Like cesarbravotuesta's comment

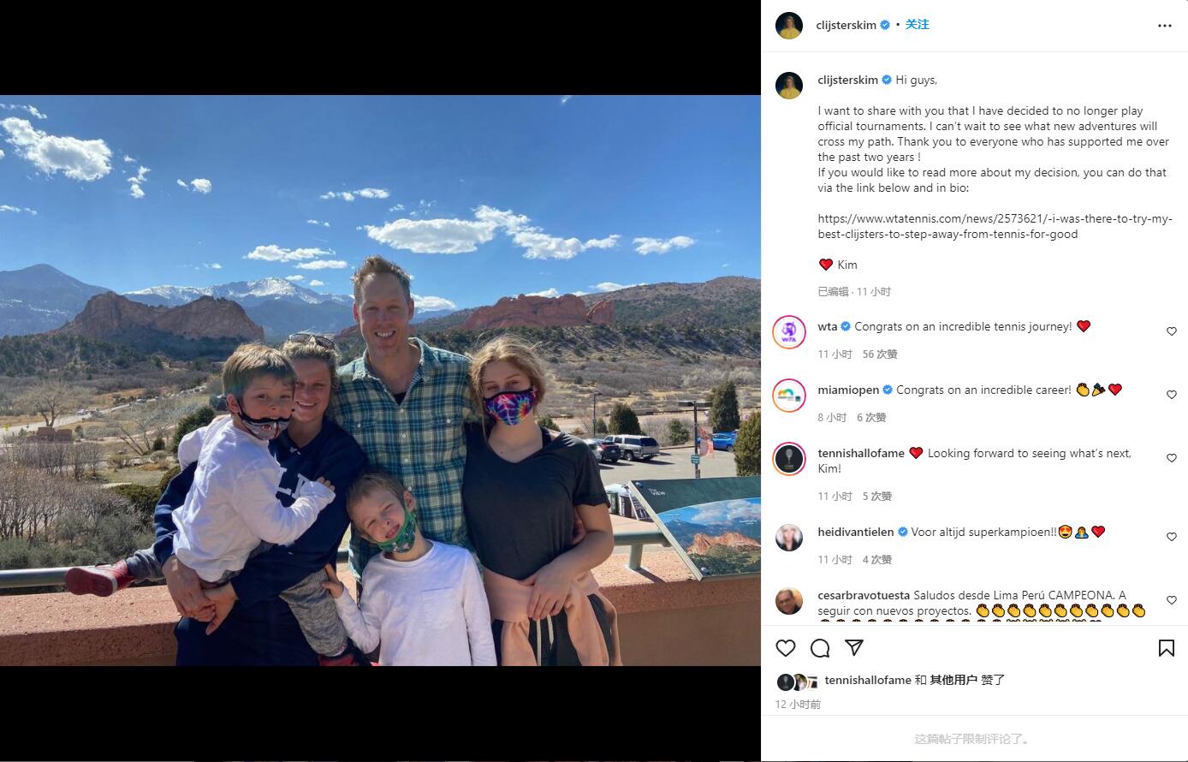1172,600
